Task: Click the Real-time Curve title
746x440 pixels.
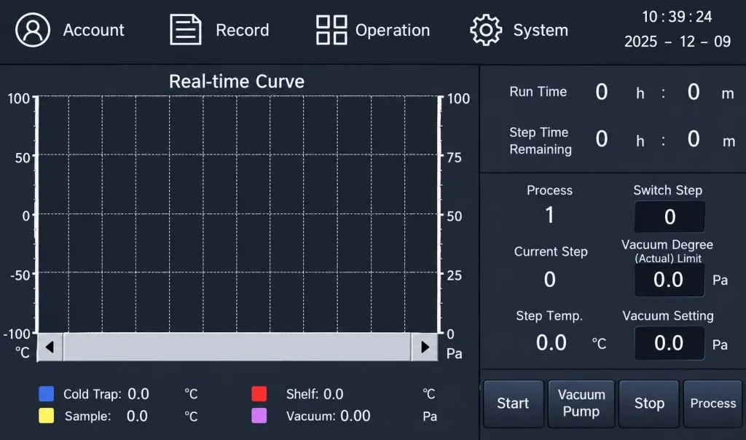Action: click(237, 82)
